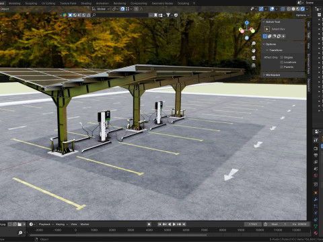Image resolution: width=323 pixels, height=242 pixels.
Task: Toggle proportional editing in the header
Action: point(136,9)
